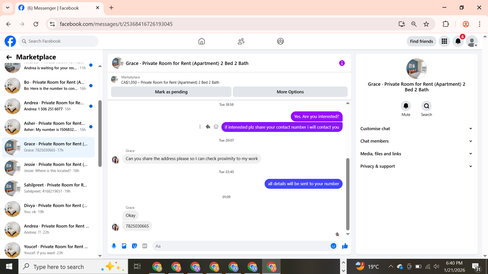The height and width of the screenshot is (274, 488).
Task: Click the voice clip microphone icon
Action: [x=114, y=246]
